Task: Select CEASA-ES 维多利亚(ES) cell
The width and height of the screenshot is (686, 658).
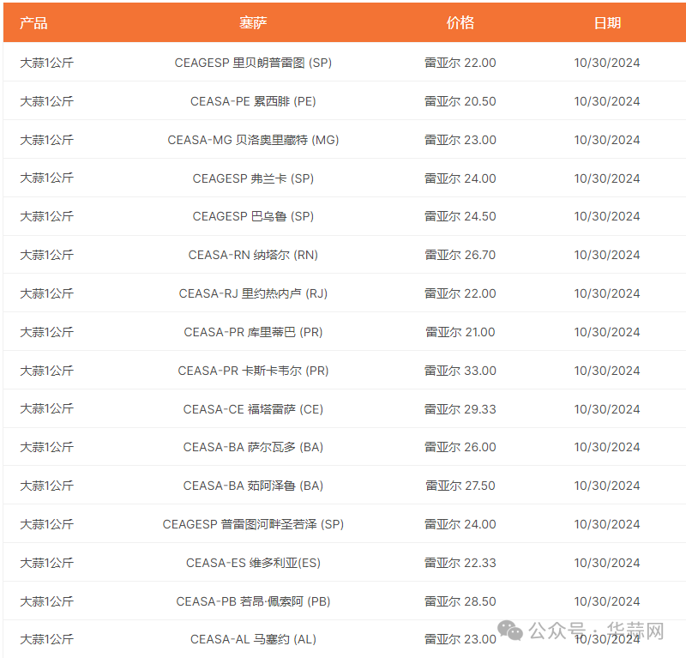Action: pos(253,563)
